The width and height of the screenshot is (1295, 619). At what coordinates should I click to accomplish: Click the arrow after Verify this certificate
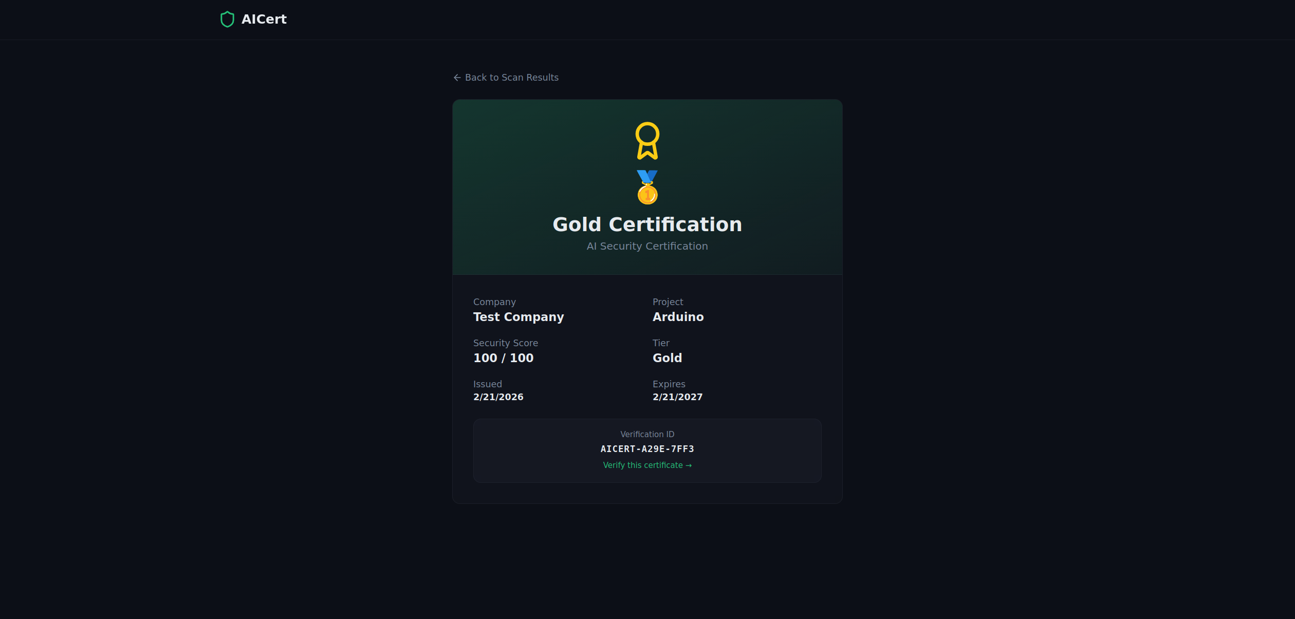(689, 466)
